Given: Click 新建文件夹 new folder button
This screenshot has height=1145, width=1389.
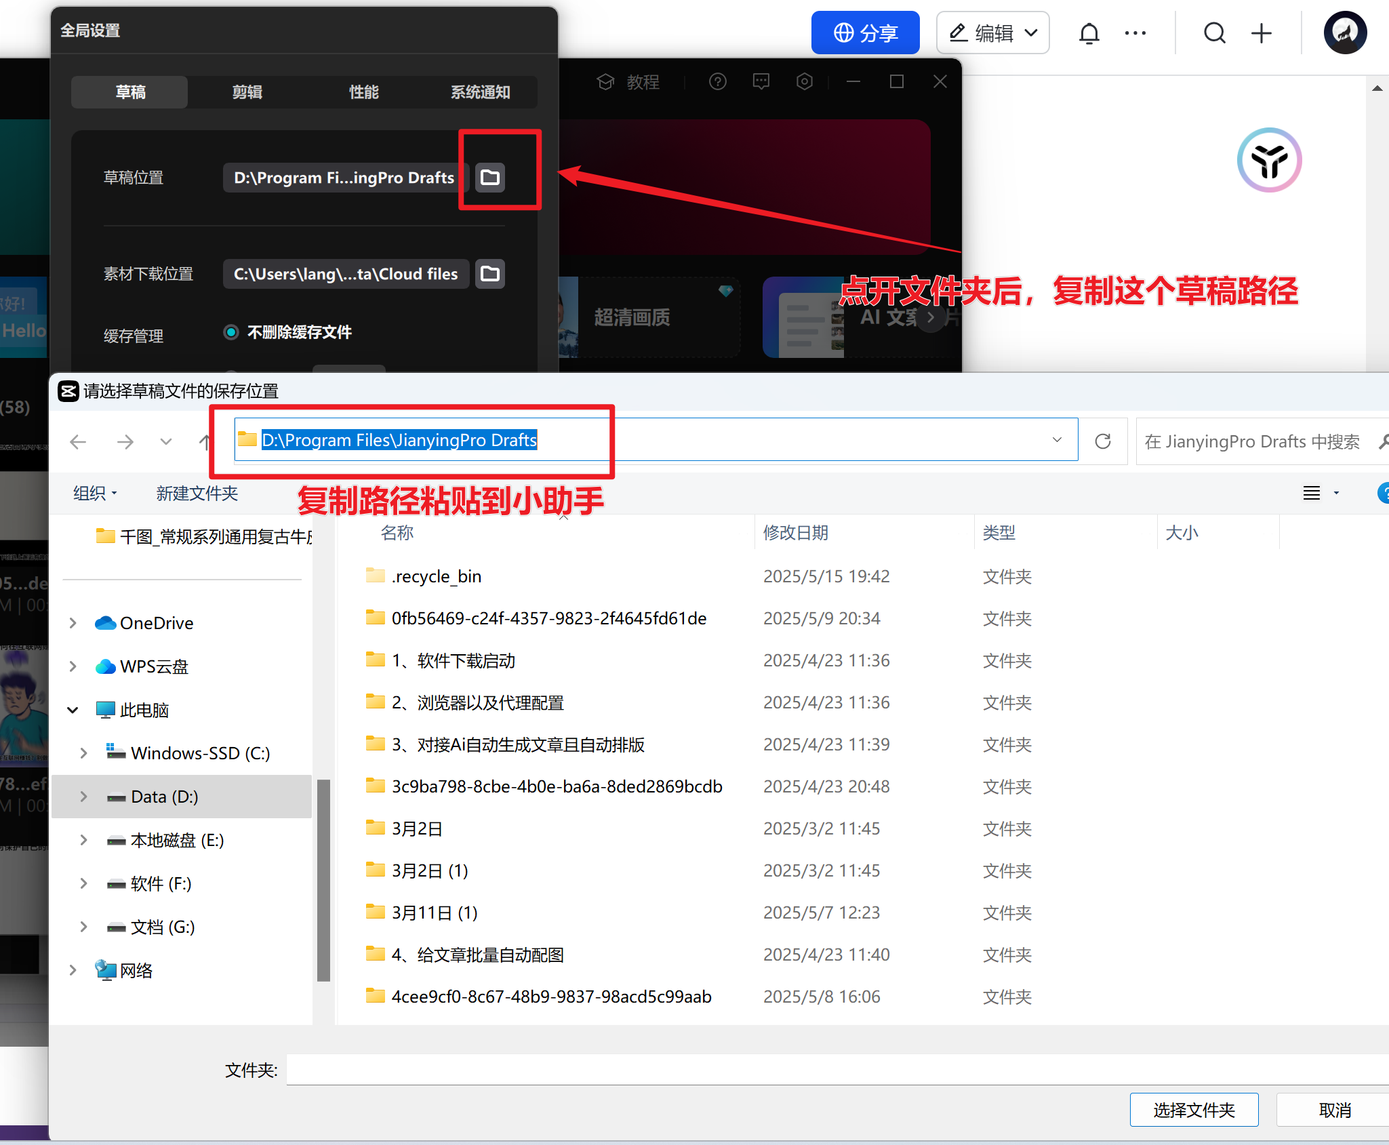Looking at the screenshot, I should click(197, 494).
